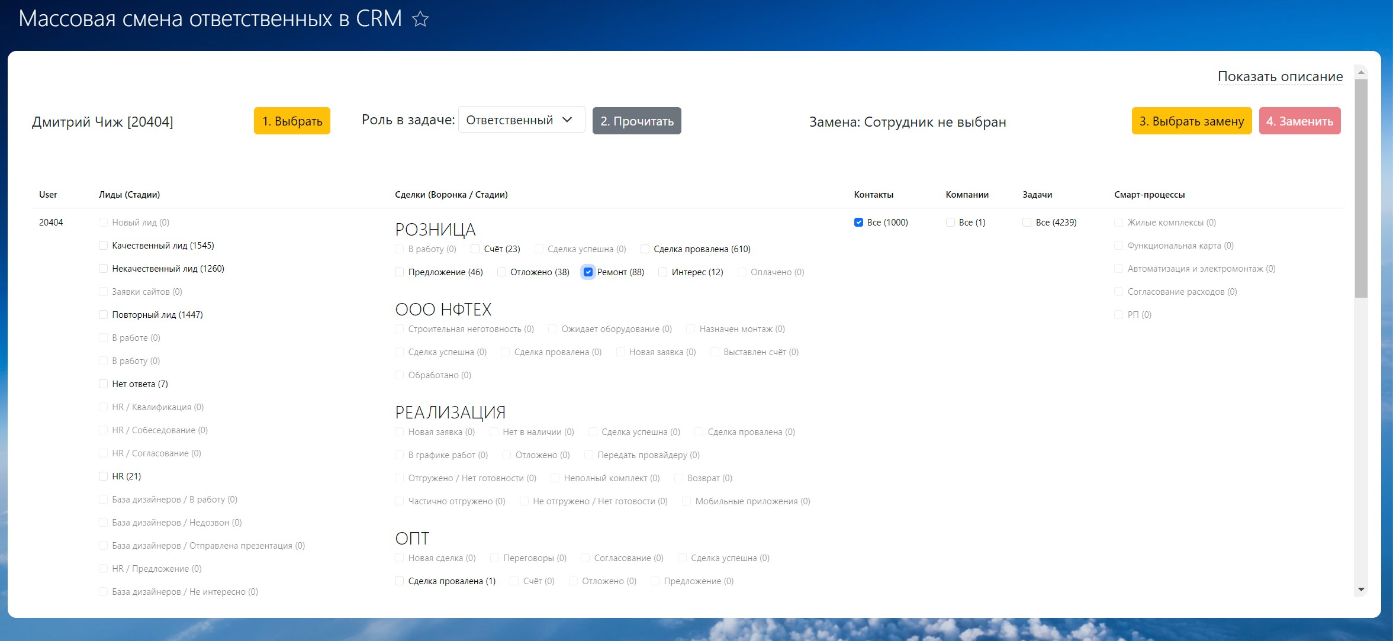This screenshot has width=1393, height=641.
Task: Select the Компании Все (1) checkbox
Action: pyautogui.click(x=950, y=223)
